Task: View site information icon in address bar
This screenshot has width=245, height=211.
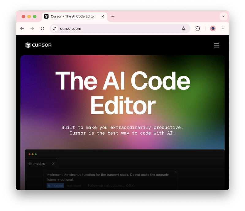Action: (x=55, y=28)
